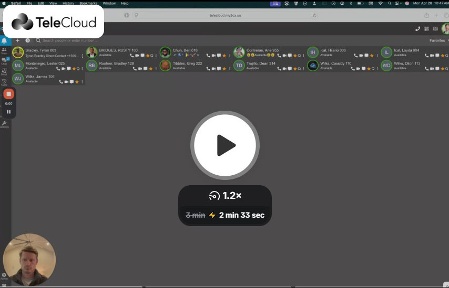
Task: Call Wilks, Cassidy 110 using the phone icon
Action: [353, 69]
